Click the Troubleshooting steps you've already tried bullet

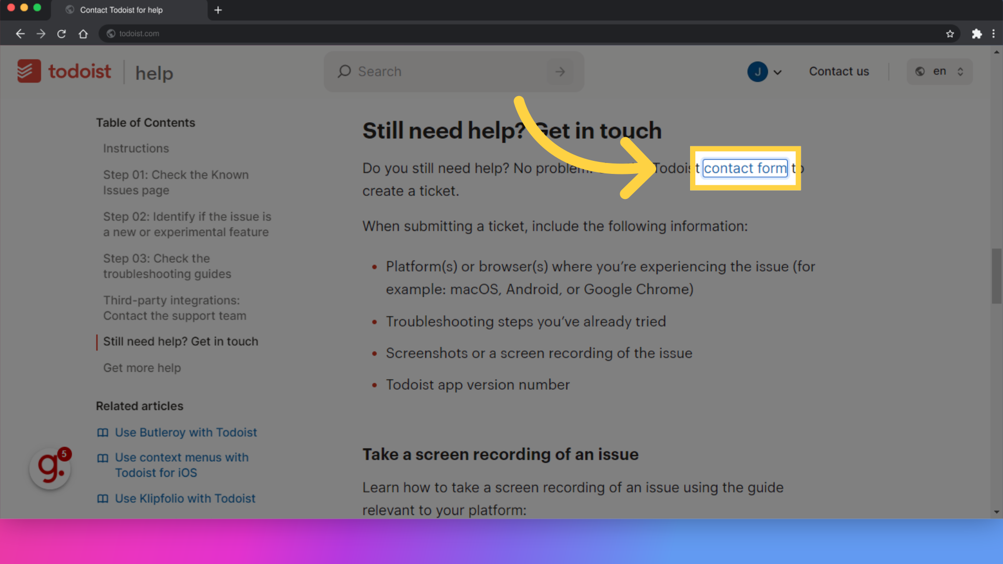click(x=526, y=322)
